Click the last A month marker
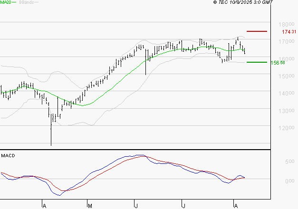The height and width of the screenshot is (209, 298). point(236,206)
